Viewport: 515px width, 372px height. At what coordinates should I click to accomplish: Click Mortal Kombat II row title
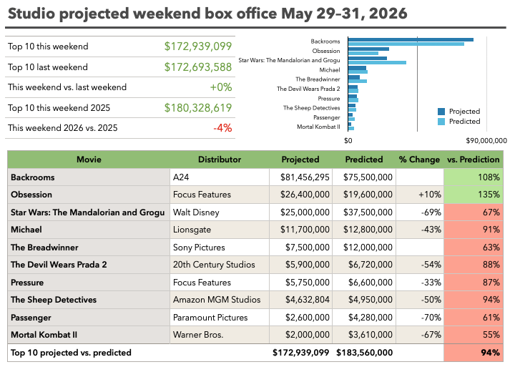(89, 335)
